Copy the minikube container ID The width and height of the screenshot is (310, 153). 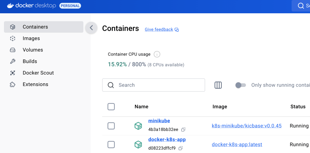(x=183, y=129)
